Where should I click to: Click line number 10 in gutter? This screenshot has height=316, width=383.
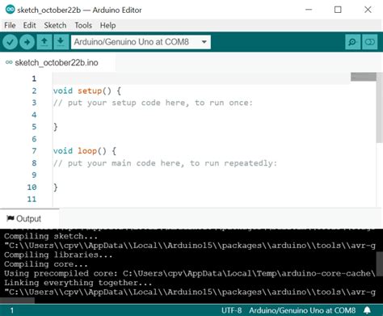coord(32,187)
